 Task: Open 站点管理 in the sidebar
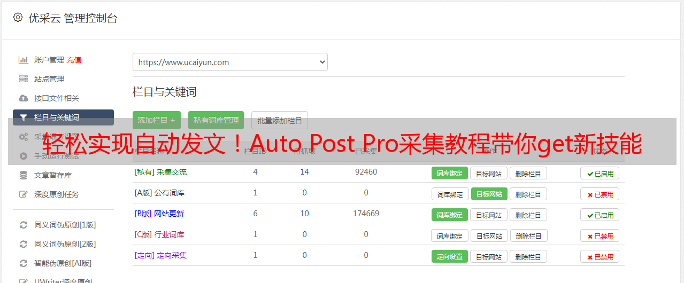tap(49, 79)
